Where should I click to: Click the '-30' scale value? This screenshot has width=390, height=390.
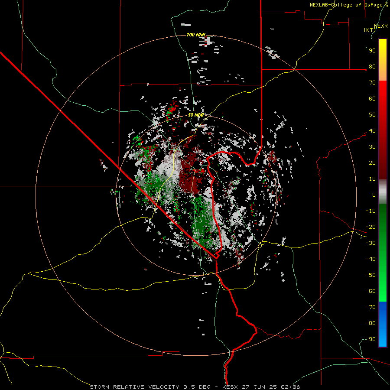(370, 243)
